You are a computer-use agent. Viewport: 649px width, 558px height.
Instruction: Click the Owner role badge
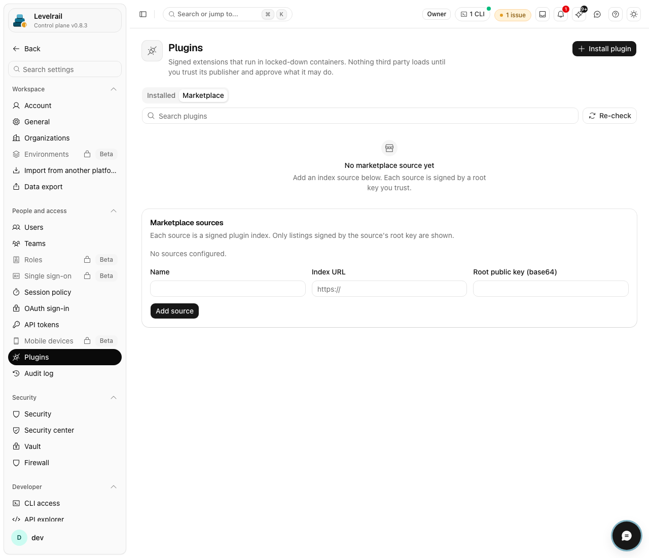click(437, 14)
